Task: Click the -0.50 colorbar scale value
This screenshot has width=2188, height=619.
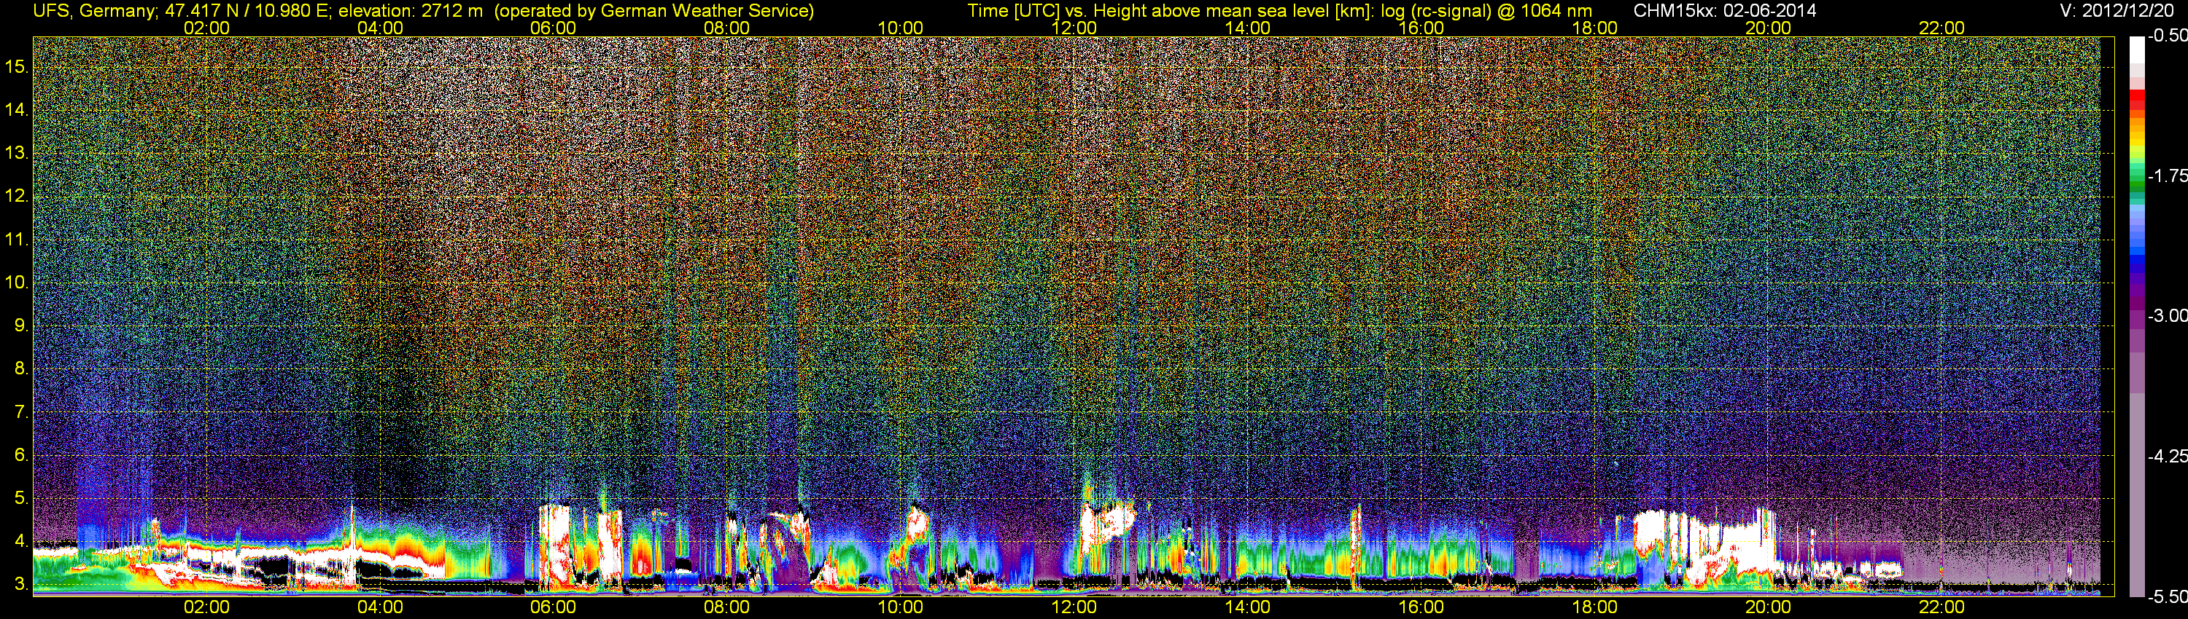Action: (2167, 36)
